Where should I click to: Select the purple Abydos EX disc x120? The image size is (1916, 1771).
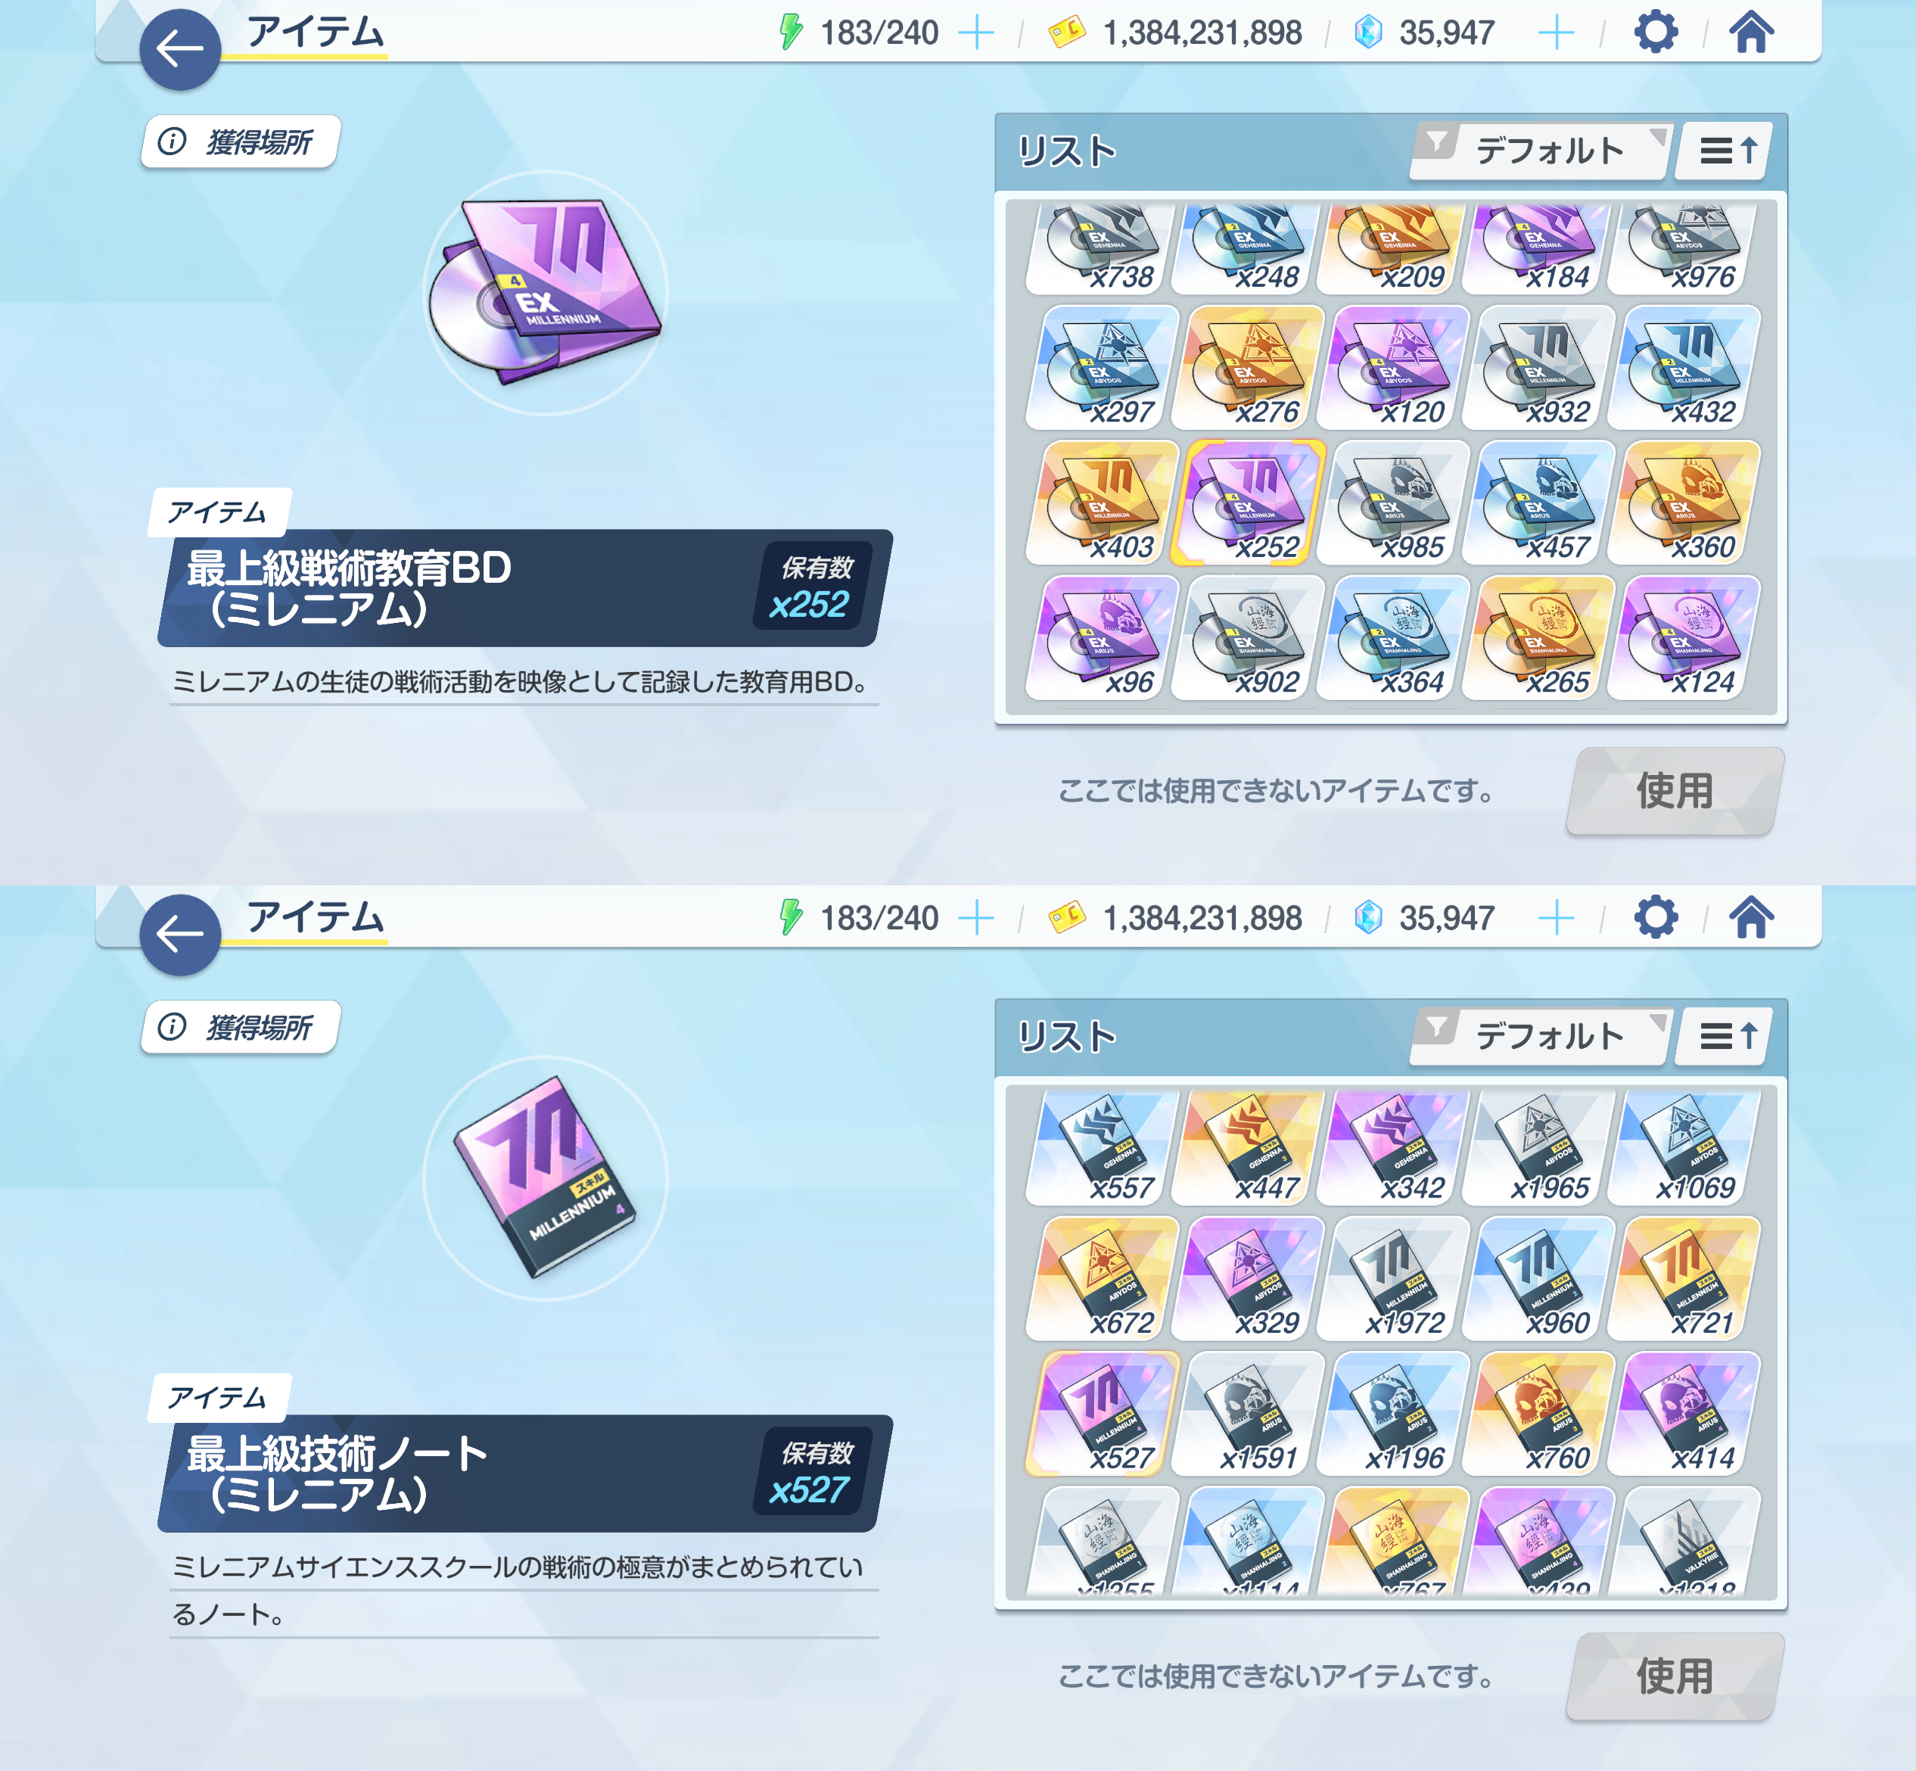(1394, 367)
